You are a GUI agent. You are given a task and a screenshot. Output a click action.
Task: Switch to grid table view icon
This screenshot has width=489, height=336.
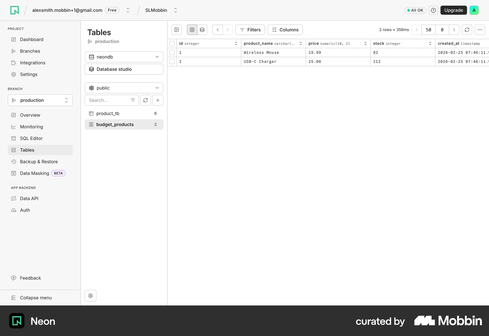click(x=192, y=30)
